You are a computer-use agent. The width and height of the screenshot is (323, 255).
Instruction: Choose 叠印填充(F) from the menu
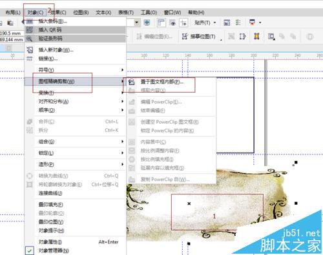pos(75,205)
